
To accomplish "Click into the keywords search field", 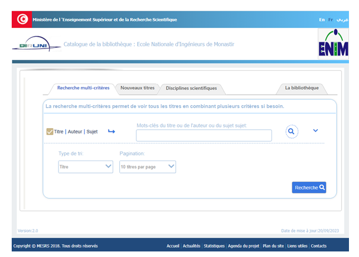I will (x=203, y=135).
